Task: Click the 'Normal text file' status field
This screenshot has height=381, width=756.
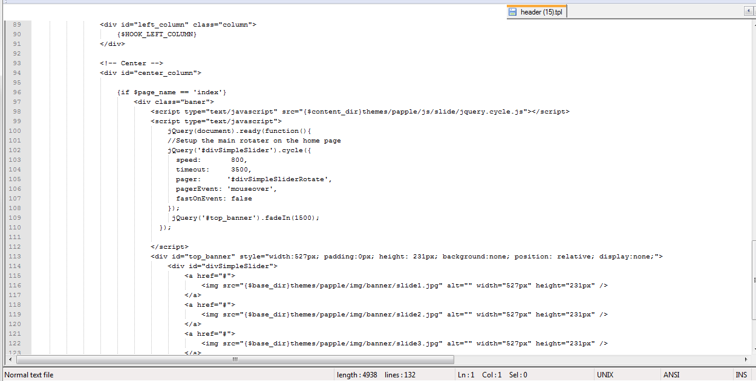Action: coord(29,374)
